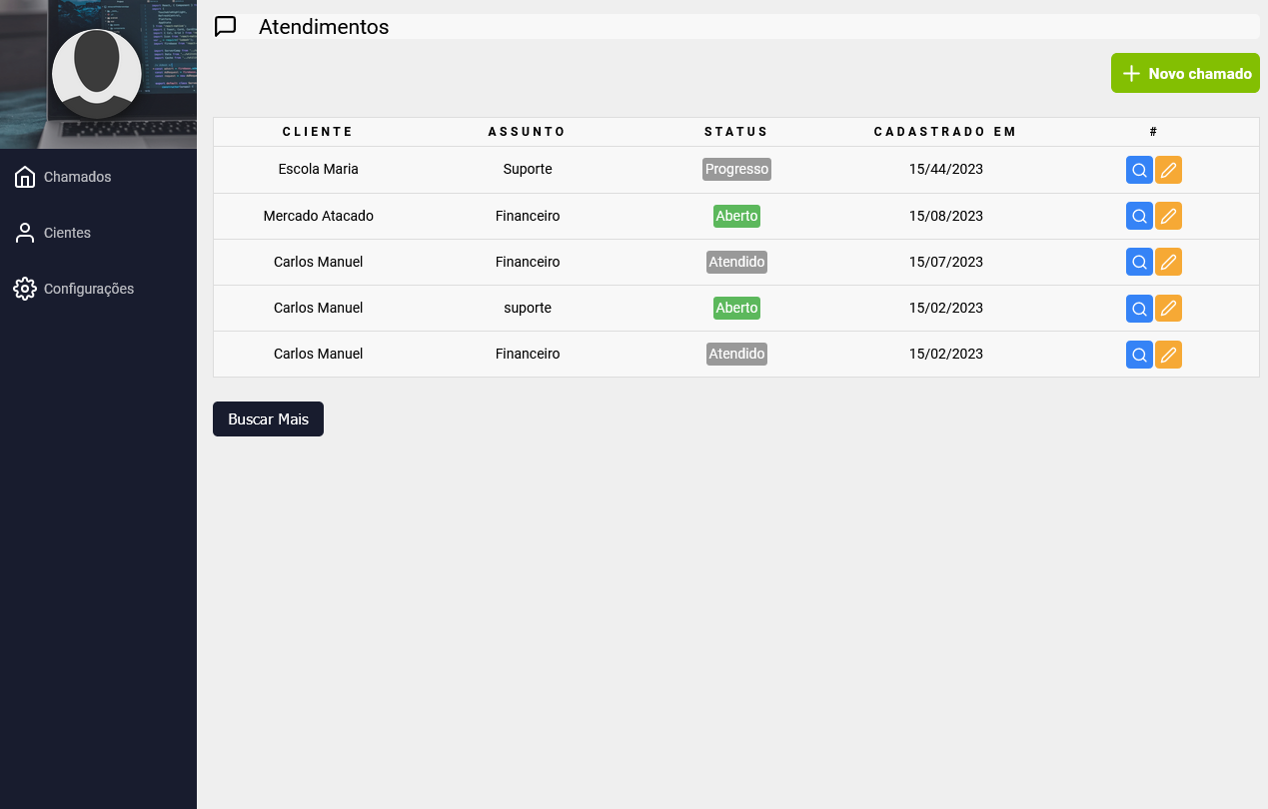
Task: Click the plus icon in Novo chamado
Action: click(1131, 74)
